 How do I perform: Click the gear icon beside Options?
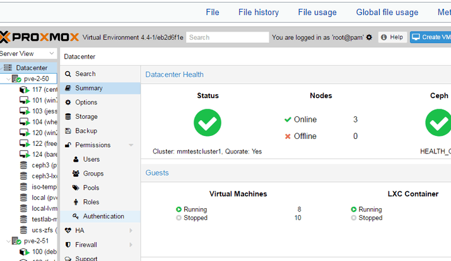(68, 103)
